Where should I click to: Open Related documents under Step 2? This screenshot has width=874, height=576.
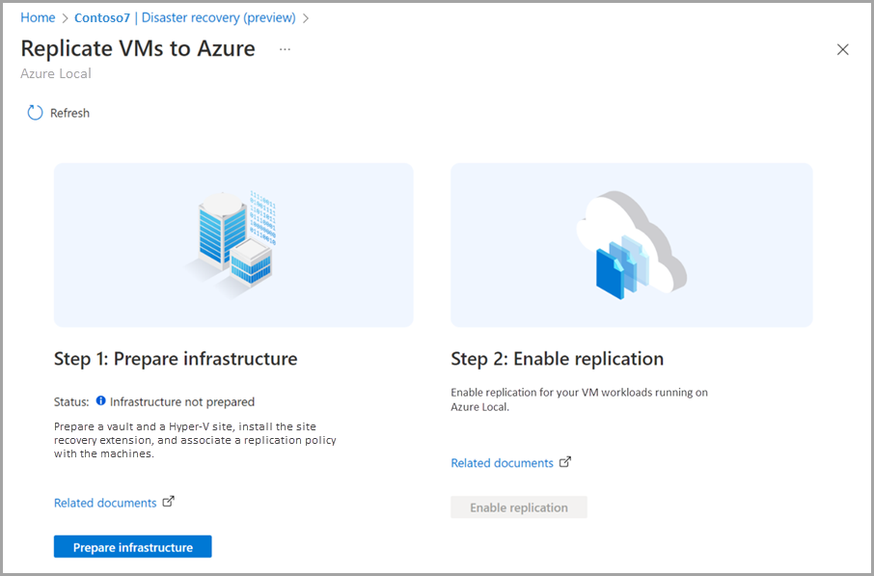(503, 462)
